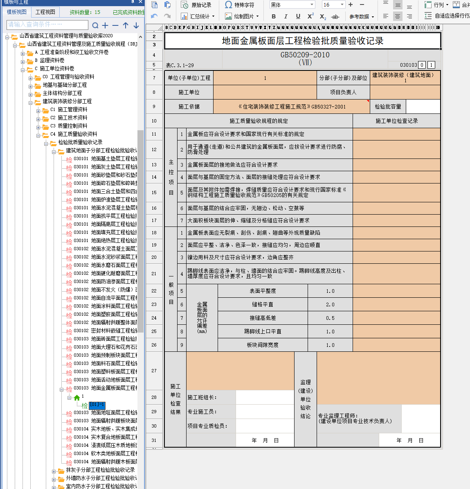Toggle strikethrough formatting
Viewport: 470px width, 489px height.
click(x=335, y=16)
